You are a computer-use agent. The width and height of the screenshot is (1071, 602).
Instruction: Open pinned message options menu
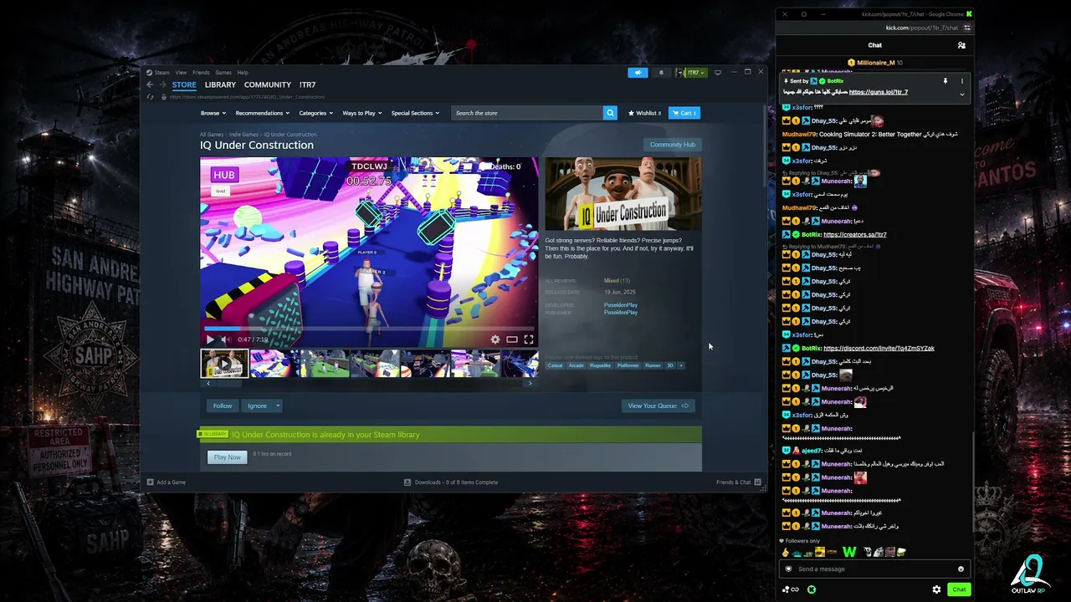pos(962,81)
